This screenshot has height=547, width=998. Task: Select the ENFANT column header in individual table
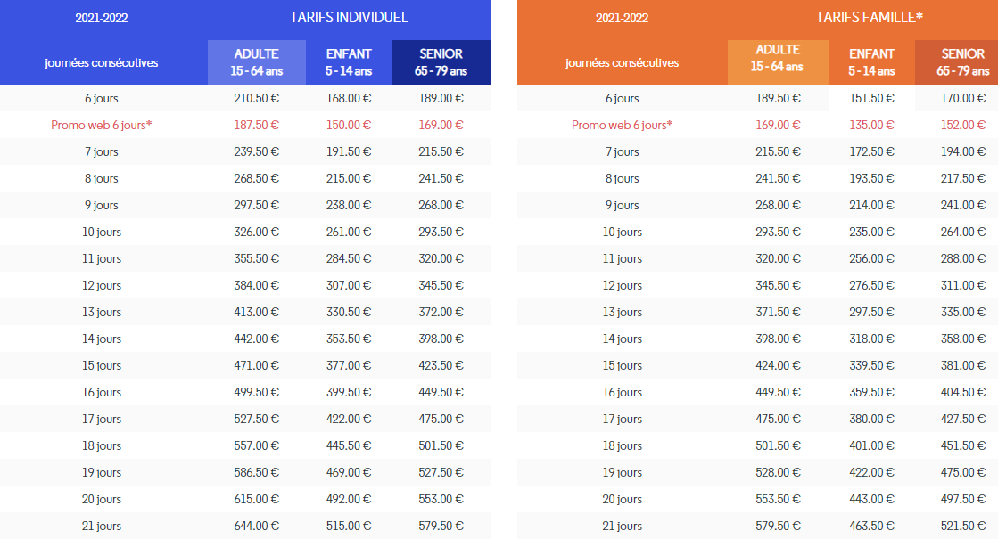point(349,62)
